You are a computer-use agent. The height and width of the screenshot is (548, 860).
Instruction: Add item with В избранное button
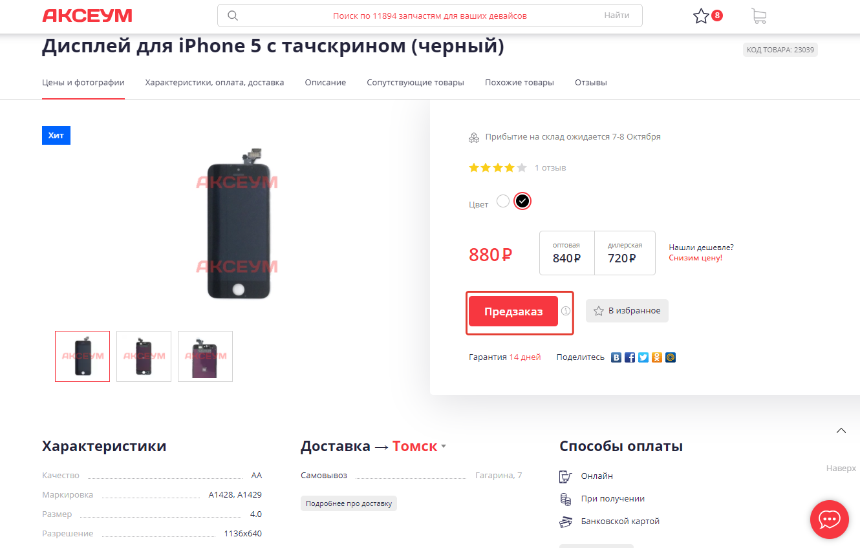[x=627, y=311]
